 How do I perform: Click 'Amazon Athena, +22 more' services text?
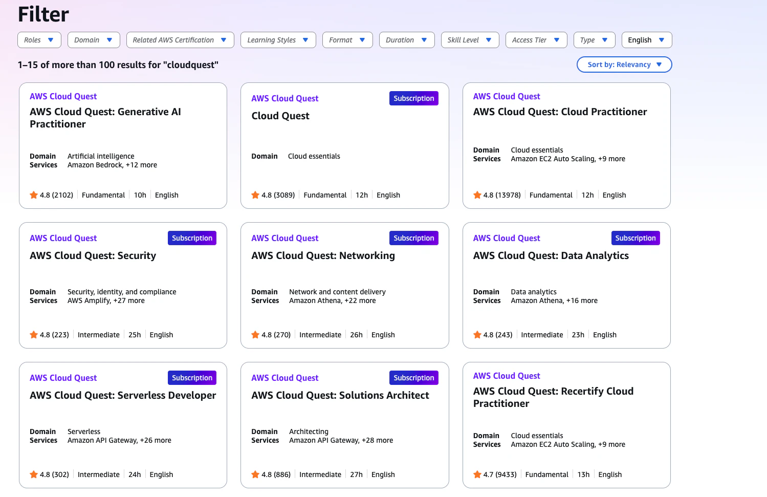(333, 300)
